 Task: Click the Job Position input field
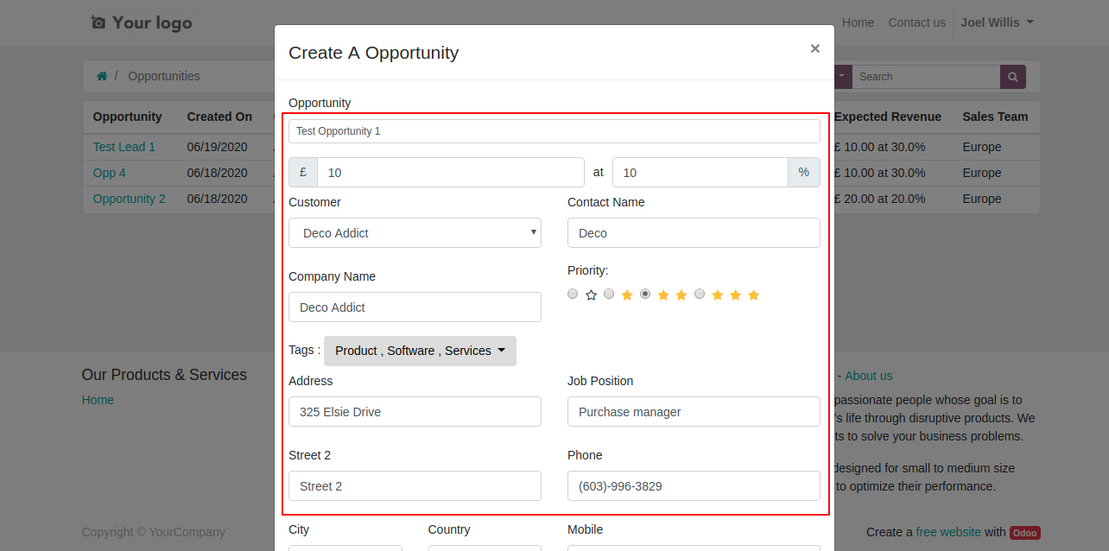pos(694,412)
